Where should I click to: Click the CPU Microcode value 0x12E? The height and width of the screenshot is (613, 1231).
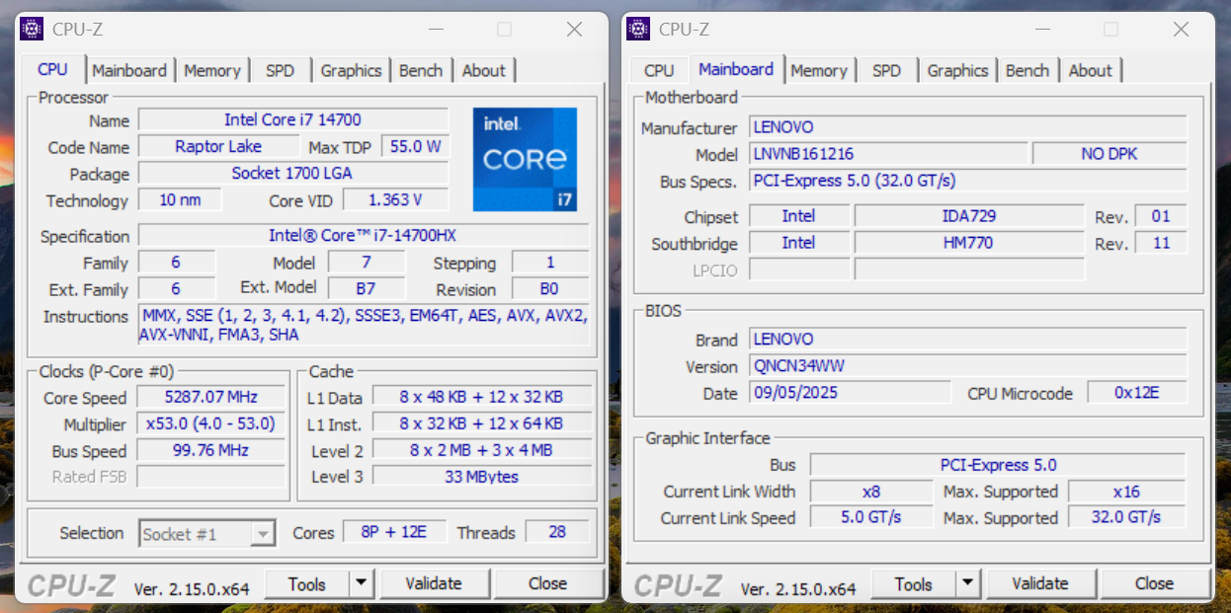1137,392
